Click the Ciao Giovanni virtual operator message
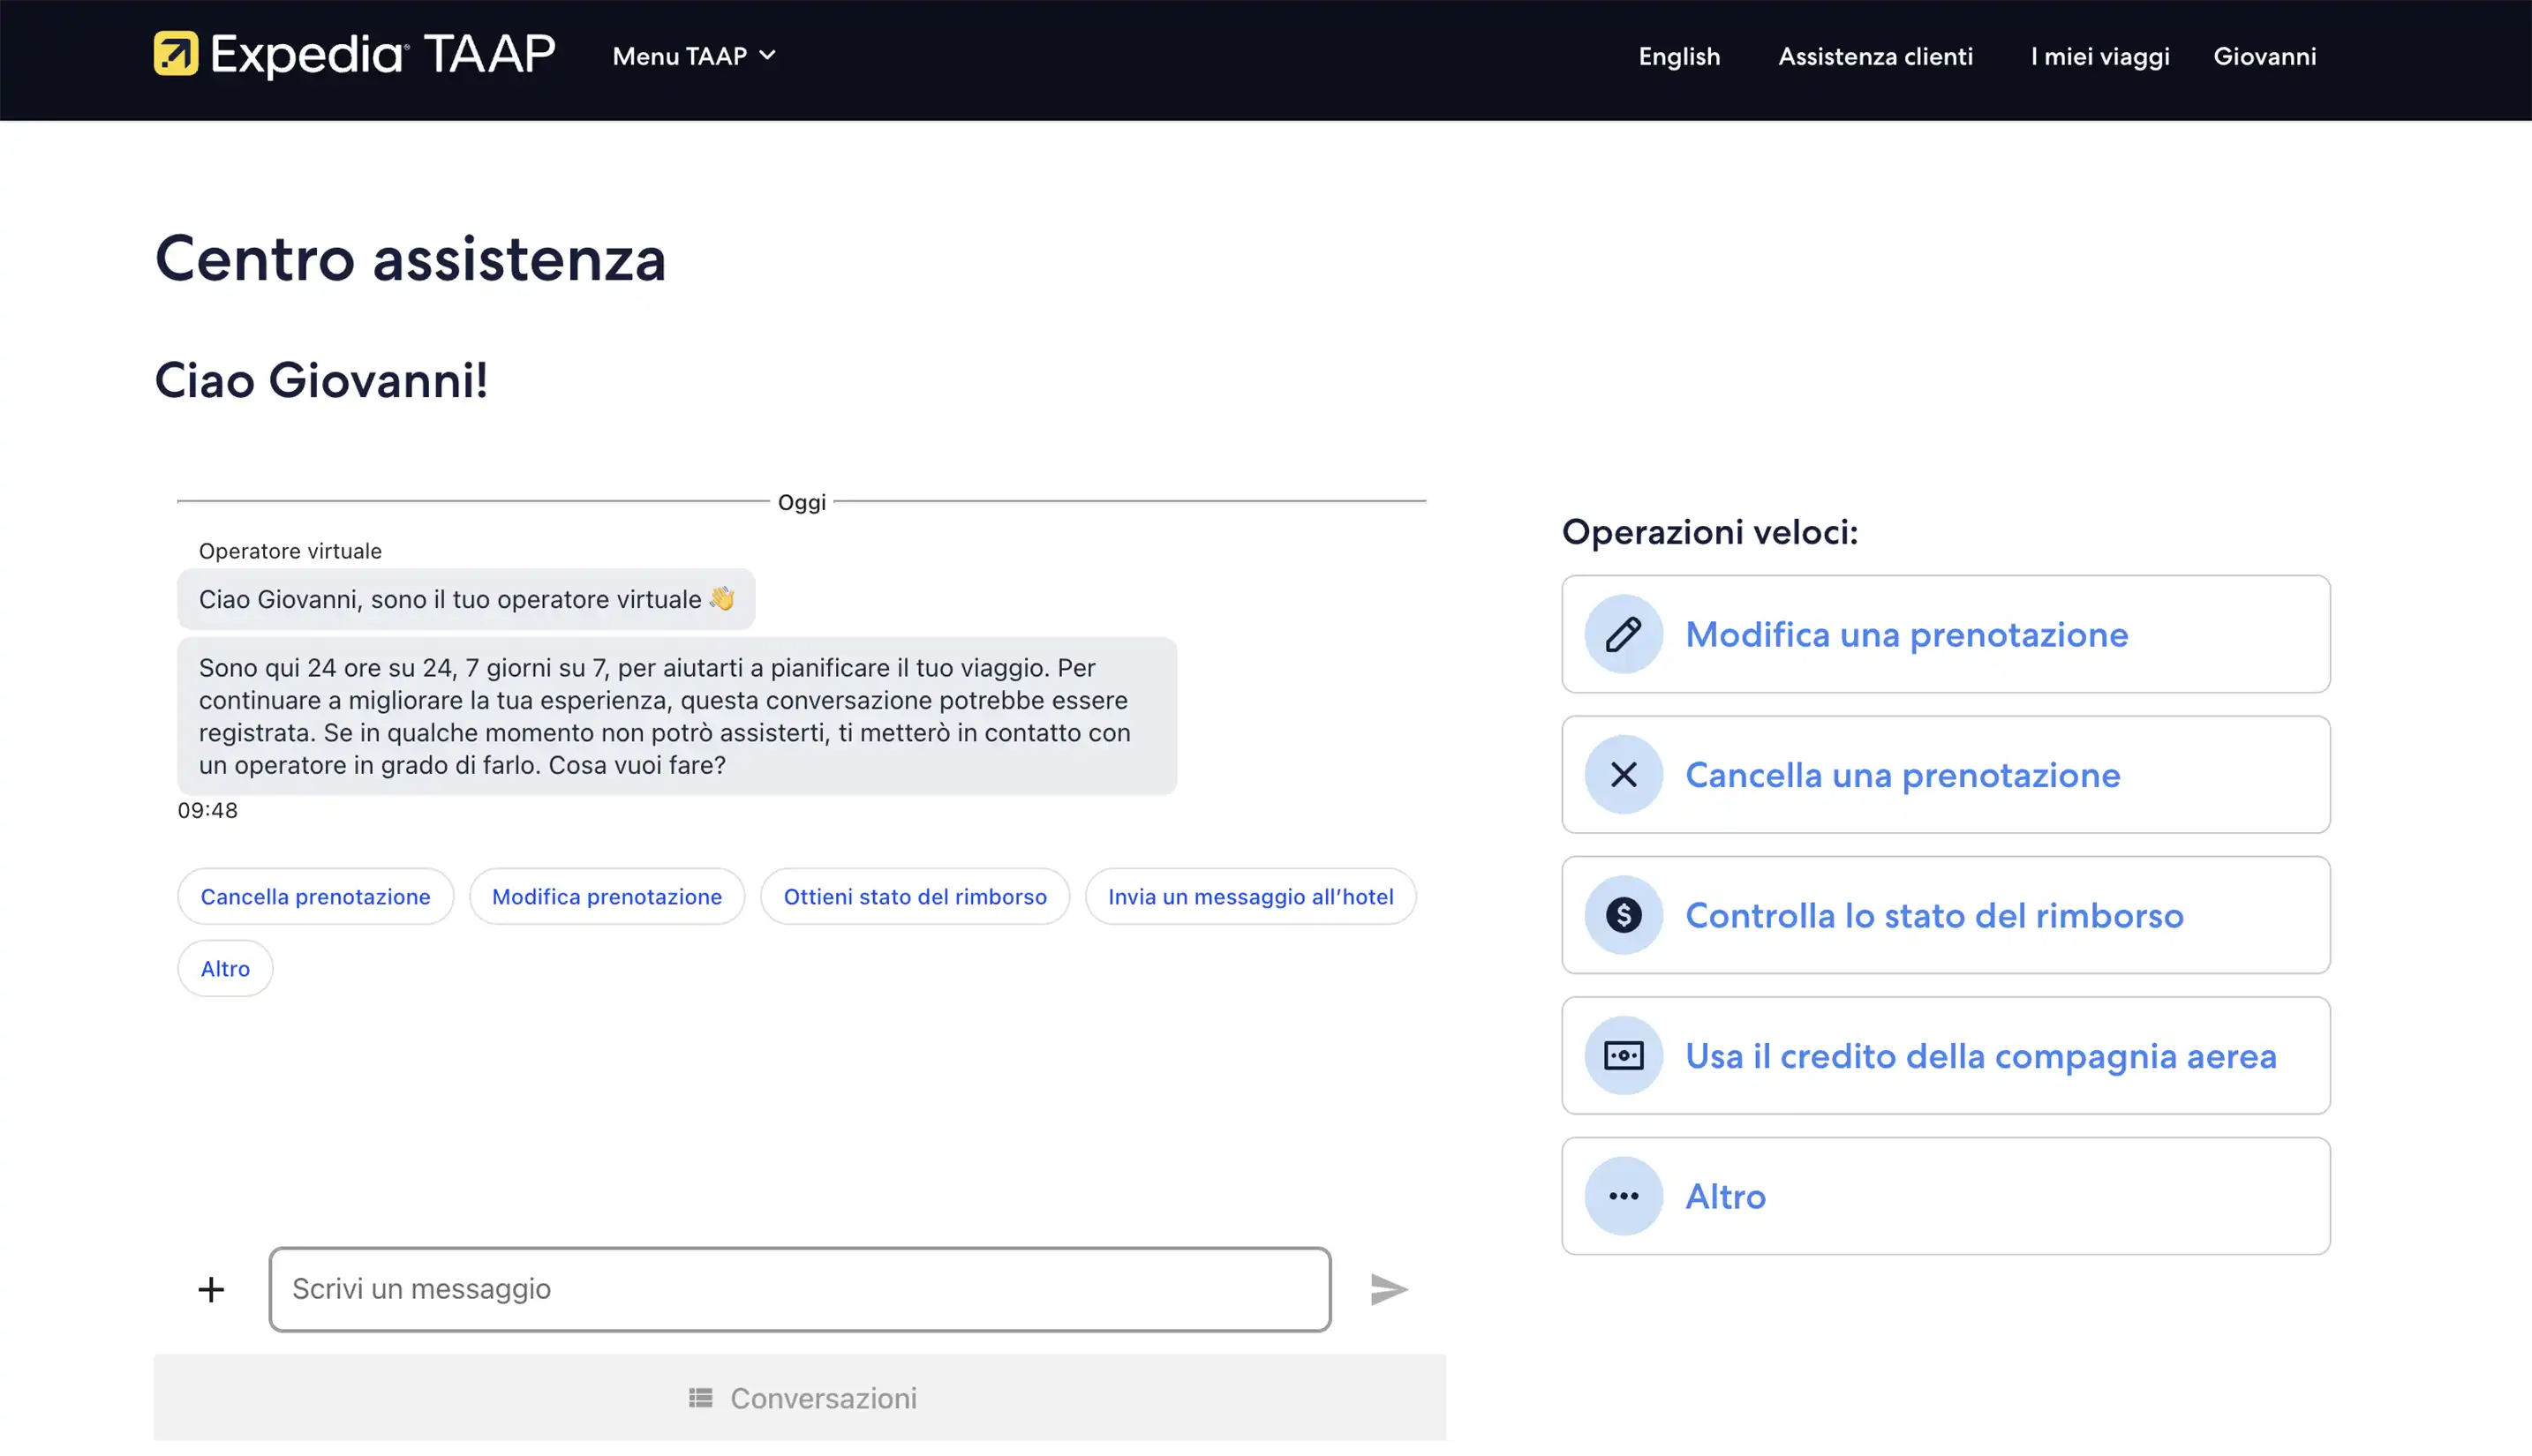This screenshot has width=2532, height=1456. [466, 599]
